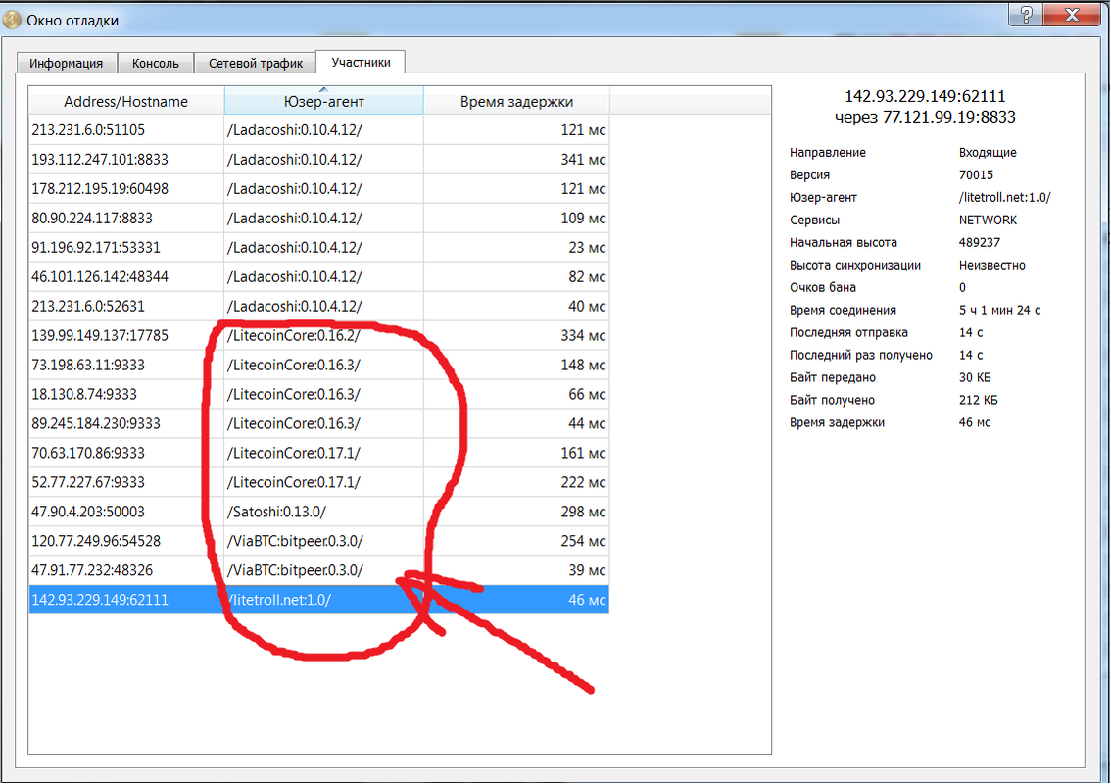Click the Начальная высота value 489237
The image size is (1111, 784).
(979, 242)
